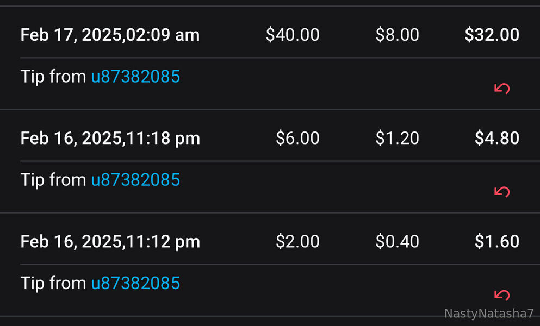Open user u87382085 link under 11:18 pm tip
This screenshot has height=326, width=540.
point(135,180)
